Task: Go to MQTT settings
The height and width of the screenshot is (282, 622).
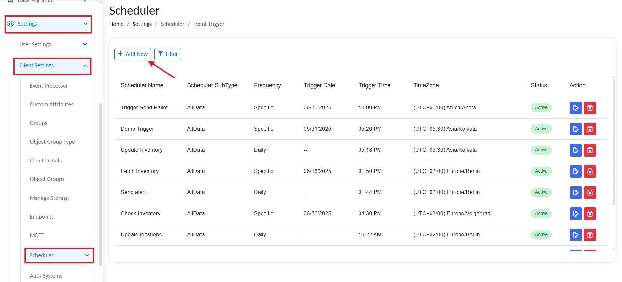Action: click(x=37, y=235)
